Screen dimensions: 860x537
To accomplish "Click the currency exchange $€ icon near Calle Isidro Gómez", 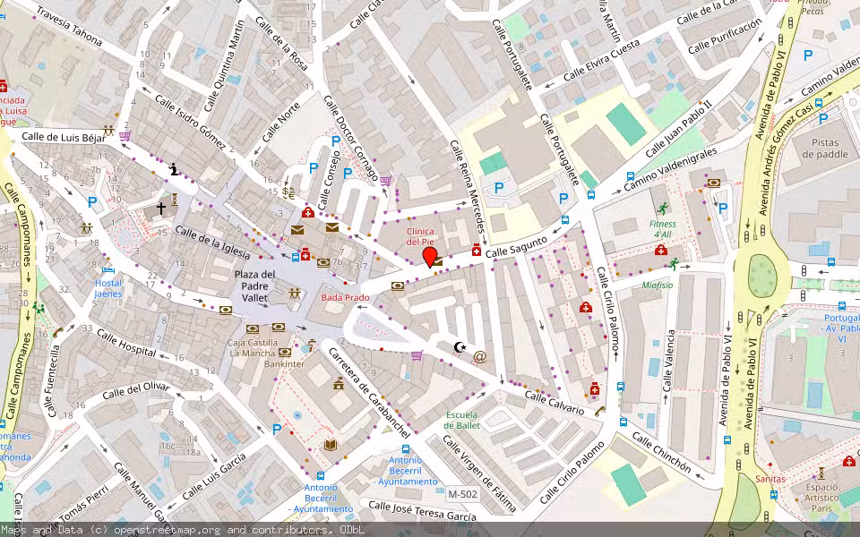I will point(288,192).
